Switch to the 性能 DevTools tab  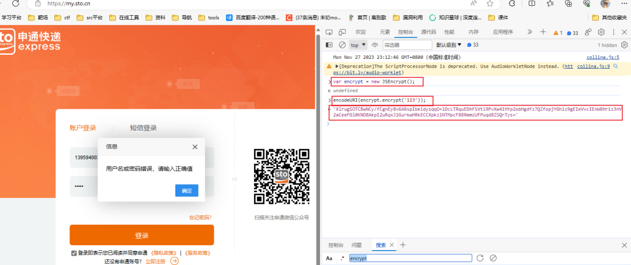click(449, 33)
